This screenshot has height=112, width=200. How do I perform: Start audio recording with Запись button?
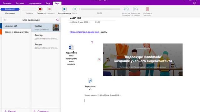click(x=40, y=9)
